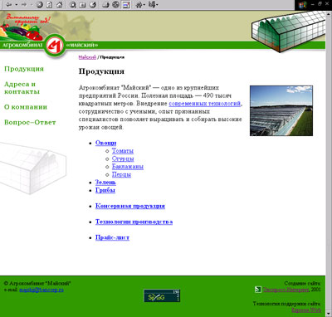Open the Технологии производства link

[134, 222]
